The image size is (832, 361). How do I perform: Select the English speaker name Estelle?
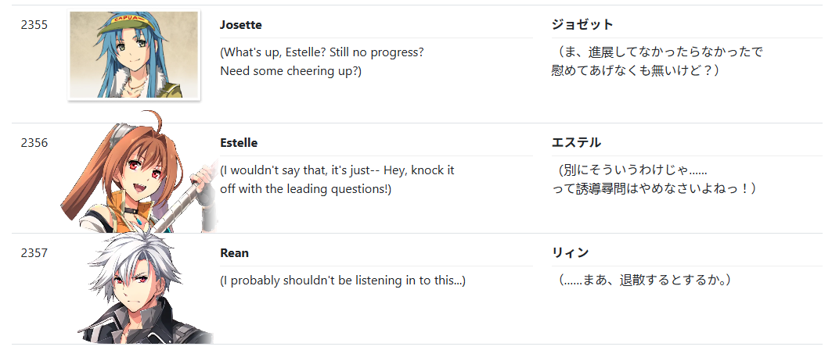point(239,143)
